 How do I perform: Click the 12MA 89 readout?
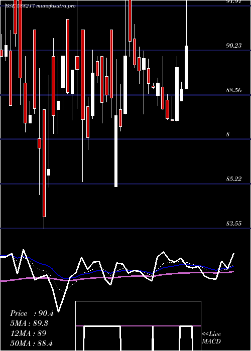(x=28, y=333)
